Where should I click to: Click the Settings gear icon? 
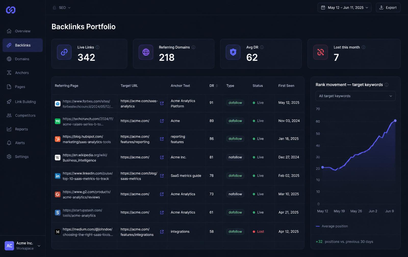coord(9,157)
